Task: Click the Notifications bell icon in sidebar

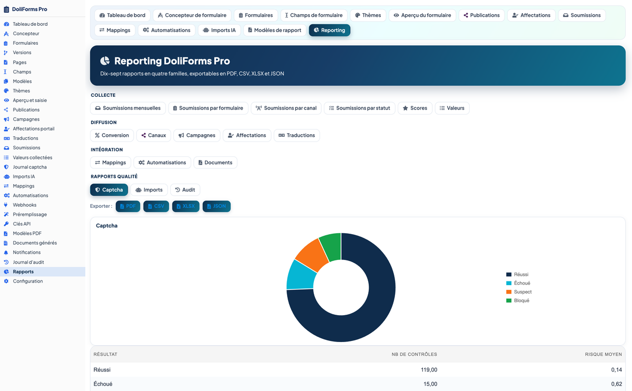Action: coord(6,253)
